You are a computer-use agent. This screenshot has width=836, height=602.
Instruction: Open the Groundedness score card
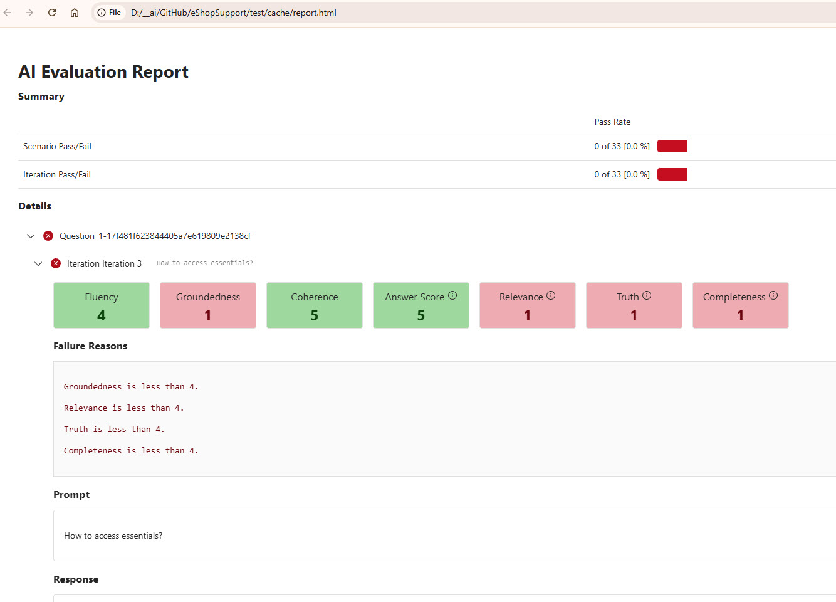pos(208,305)
